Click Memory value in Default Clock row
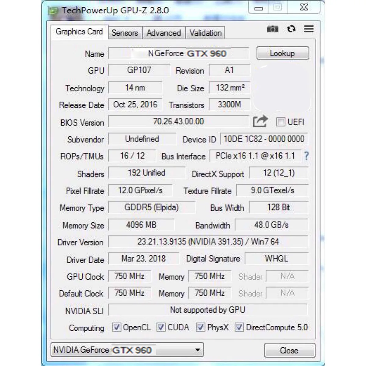 (x=210, y=293)
